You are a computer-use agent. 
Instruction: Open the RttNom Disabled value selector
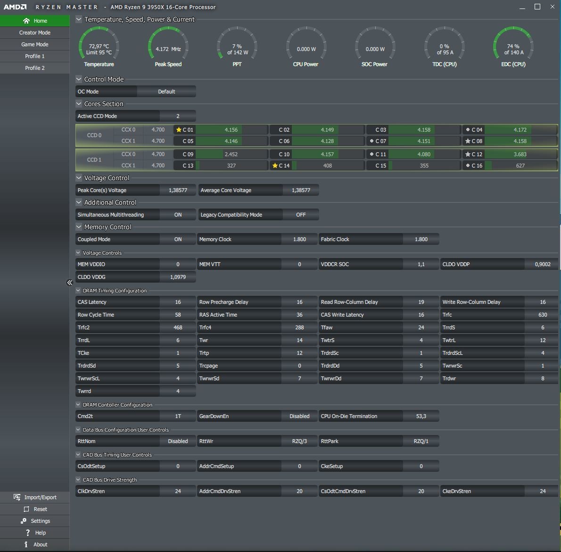[x=178, y=441]
